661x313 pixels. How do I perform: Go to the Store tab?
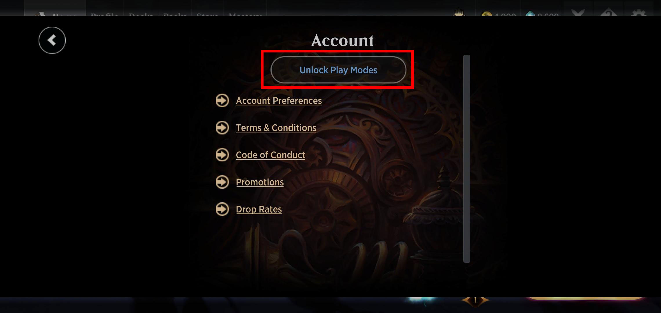[207, 14]
